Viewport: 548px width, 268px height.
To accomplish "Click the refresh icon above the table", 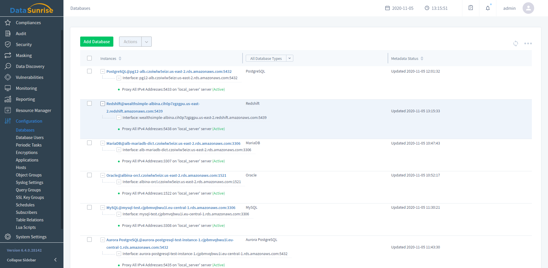I will (515, 43).
